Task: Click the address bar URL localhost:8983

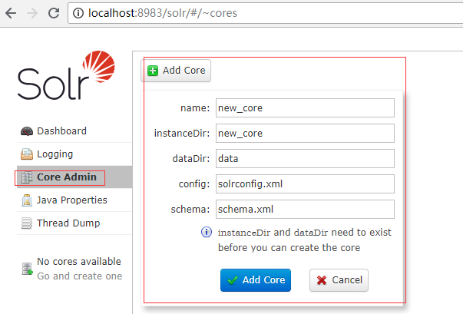Action: coord(163,13)
